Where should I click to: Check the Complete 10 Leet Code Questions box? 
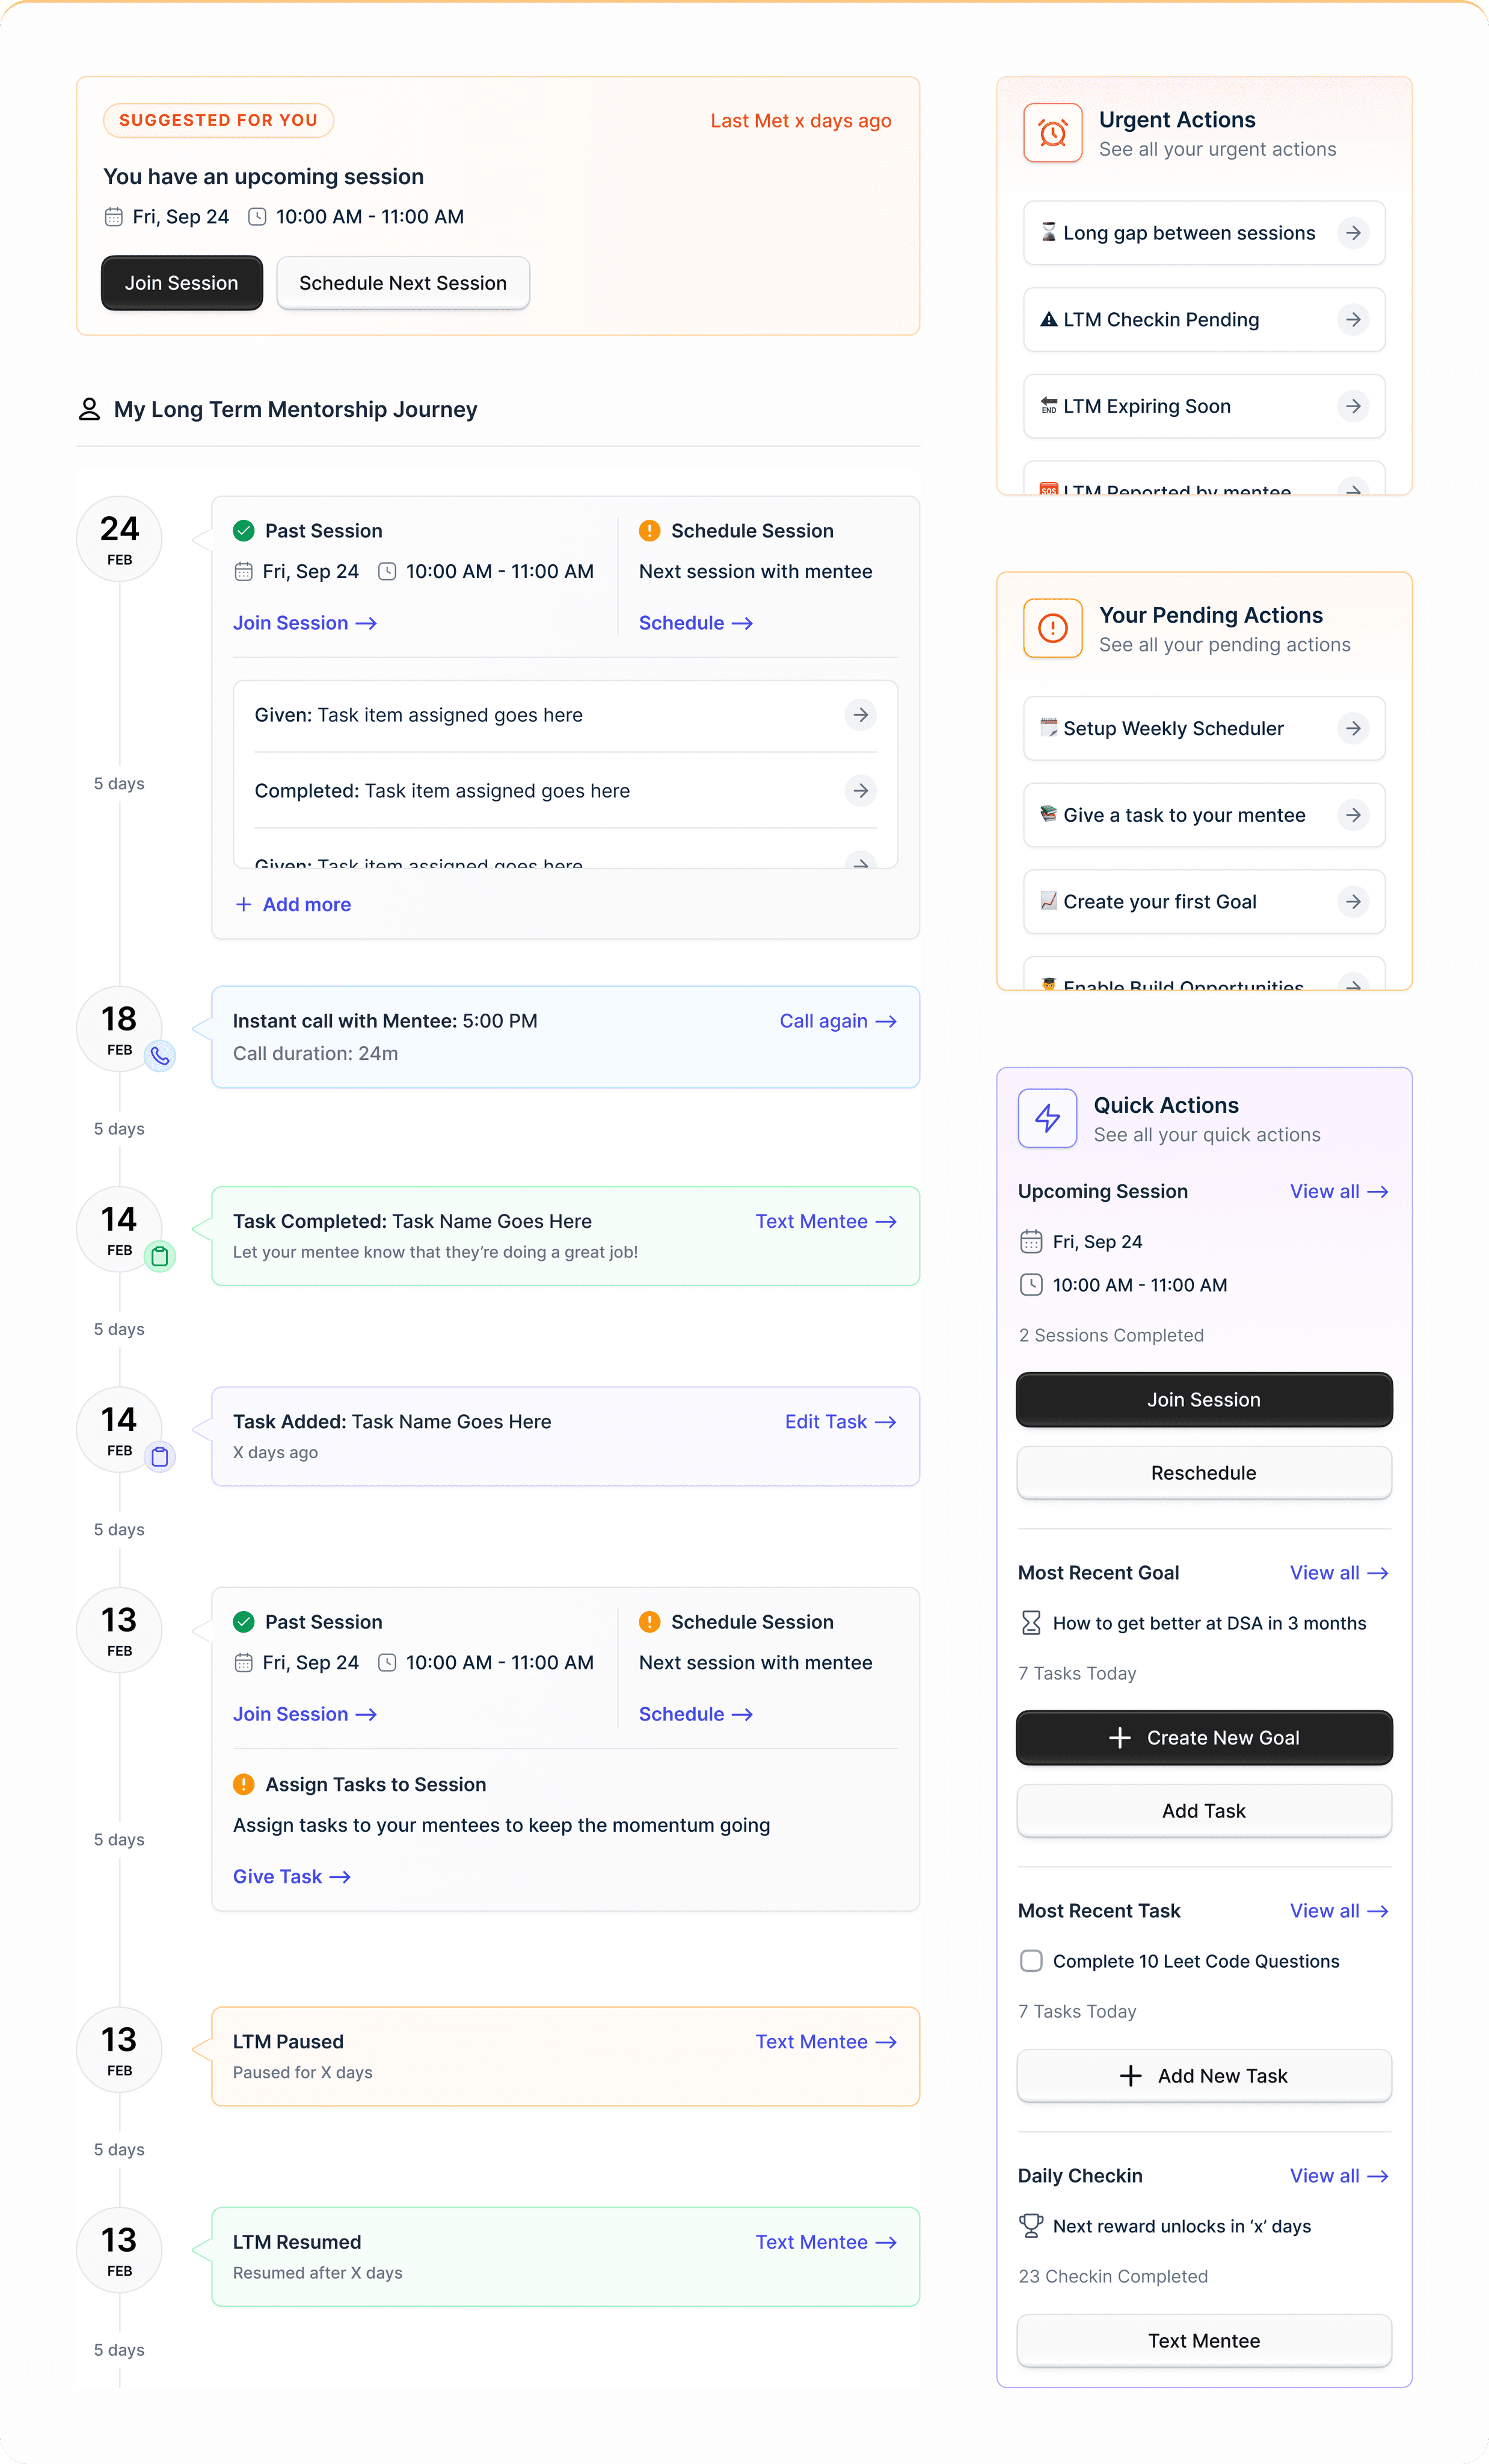pos(1031,1961)
